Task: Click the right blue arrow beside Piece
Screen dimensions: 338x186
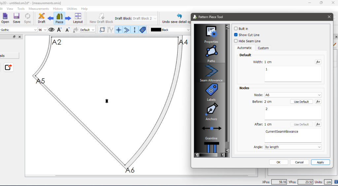Action: coord(68,18)
